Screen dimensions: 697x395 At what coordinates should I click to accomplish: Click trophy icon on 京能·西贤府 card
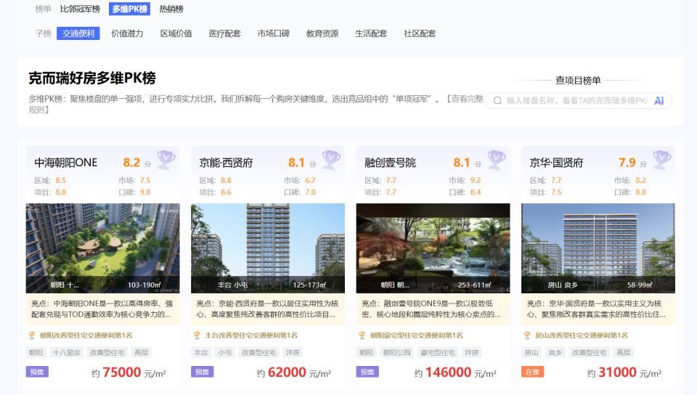331,160
